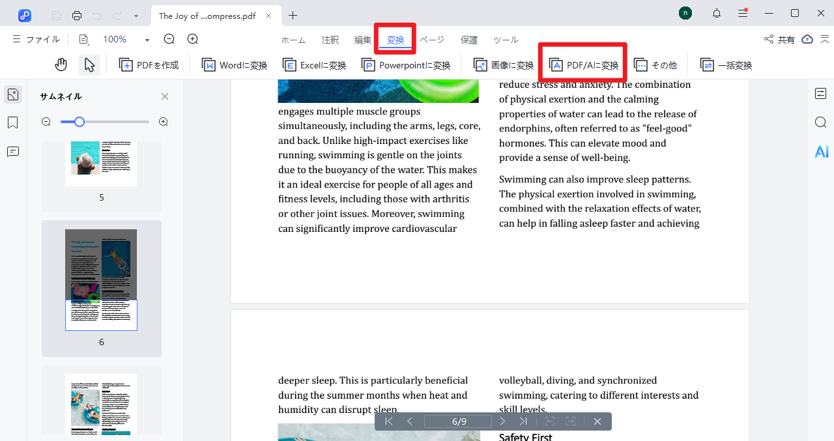
Task: Go to the next page
Action: [x=502, y=421]
